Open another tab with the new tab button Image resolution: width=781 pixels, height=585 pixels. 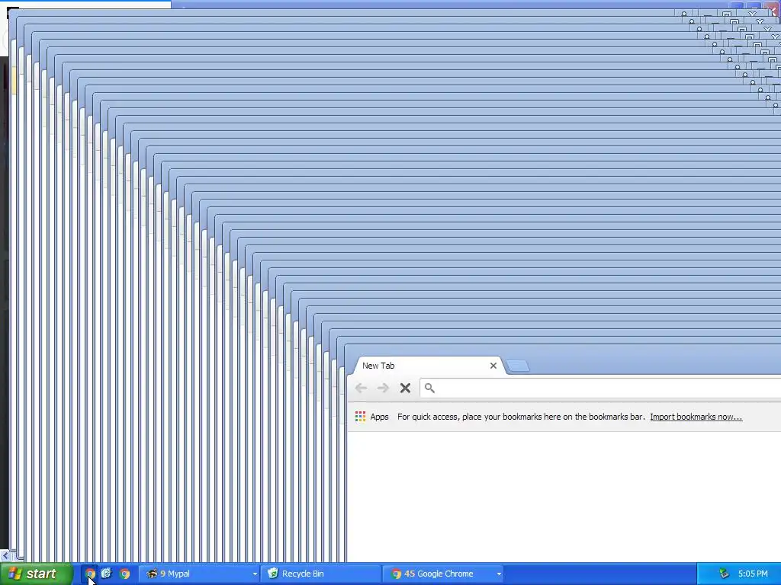click(518, 366)
